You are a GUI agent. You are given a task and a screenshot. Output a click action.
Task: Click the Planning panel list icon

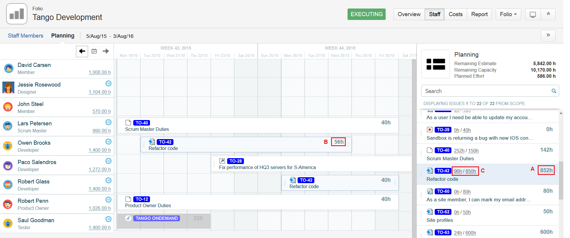click(436, 64)
